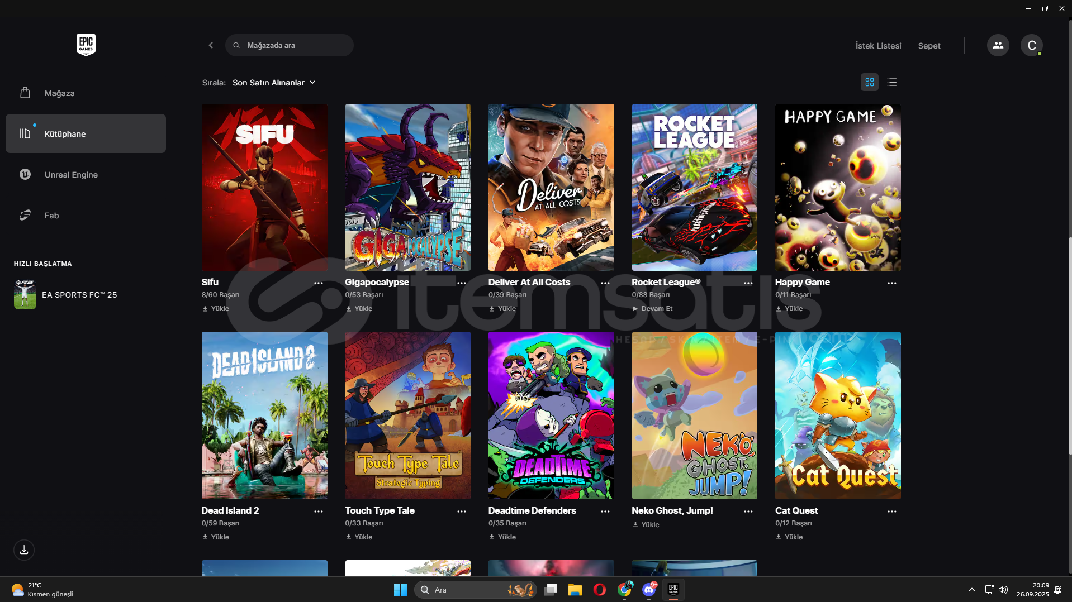Open the friends icon
This screenshot has width=1072, height=602.
pos(998,45)
